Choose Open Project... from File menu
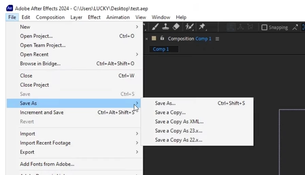Image resolution: width=305 pixels, height=175 pixels. click(74, 36)
